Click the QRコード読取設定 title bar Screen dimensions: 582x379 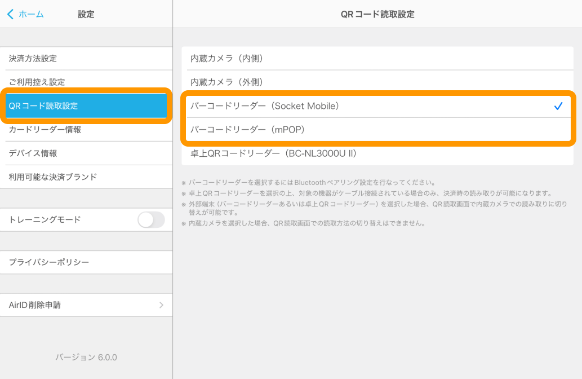pyautogui.click(x=376, y=14)
